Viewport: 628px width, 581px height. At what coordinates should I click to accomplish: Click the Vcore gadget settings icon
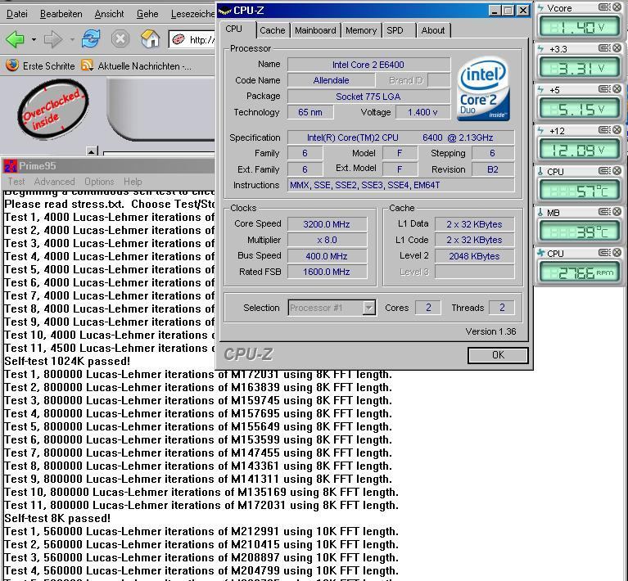tap(604, 7)
